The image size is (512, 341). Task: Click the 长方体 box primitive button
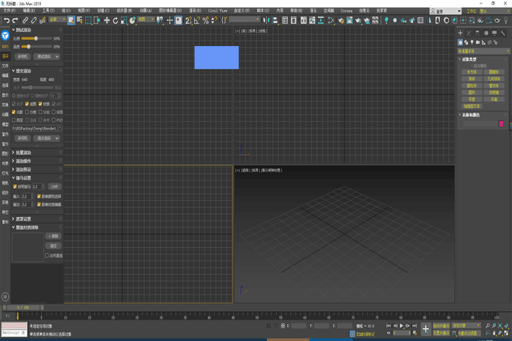pyautogui.click(x=471, y=72)
